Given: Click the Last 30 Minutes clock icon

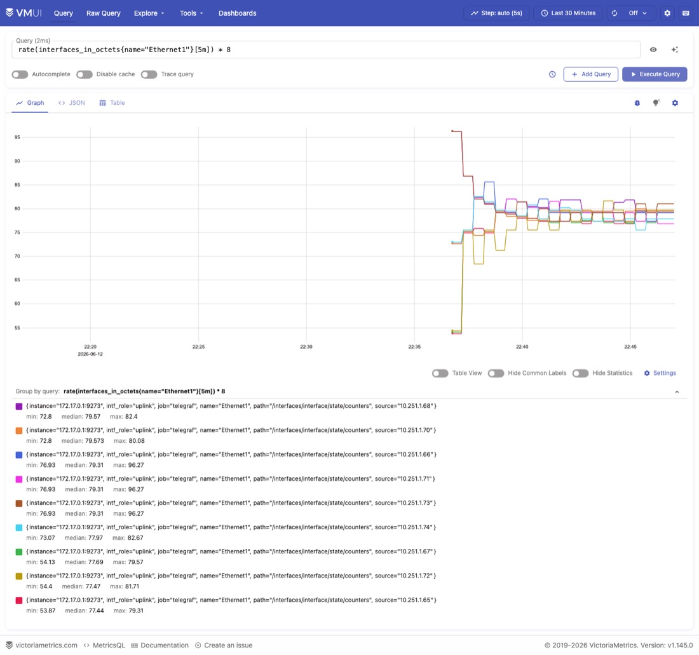Looking at the screenshot, I should 545,13.
